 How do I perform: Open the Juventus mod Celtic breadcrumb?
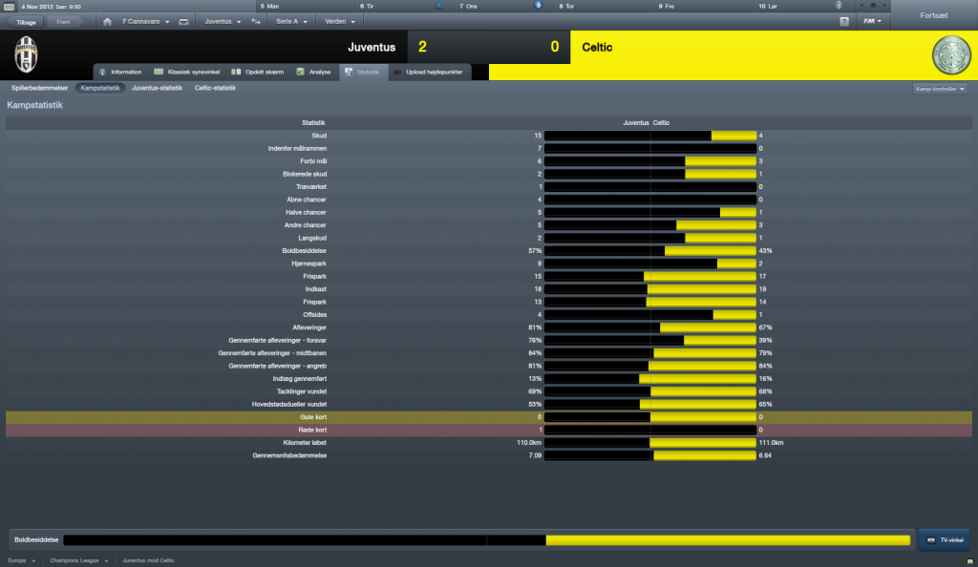[x=148, y=560]
